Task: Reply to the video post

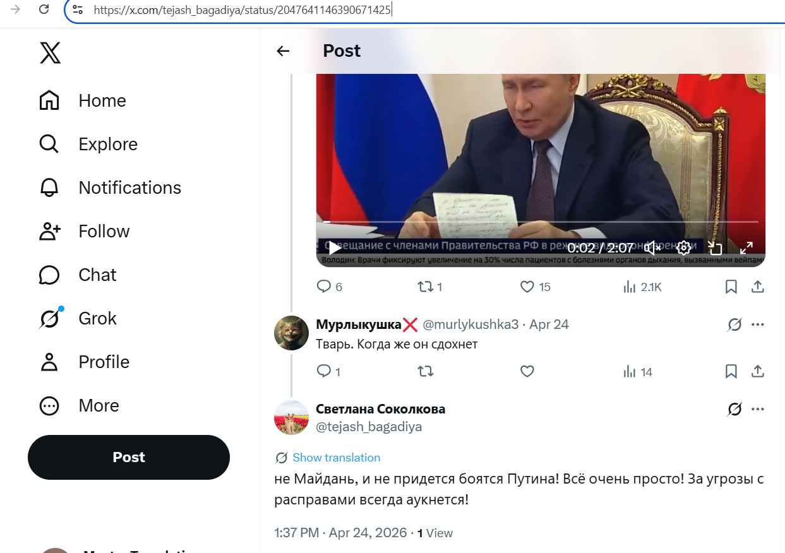Action: pos(324,287)
